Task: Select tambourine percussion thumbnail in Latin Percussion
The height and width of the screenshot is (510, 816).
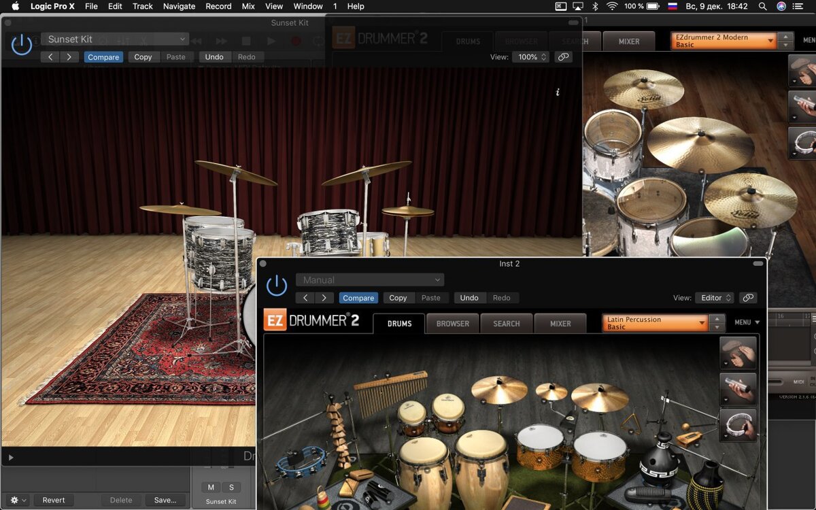Action: [738, 425]
